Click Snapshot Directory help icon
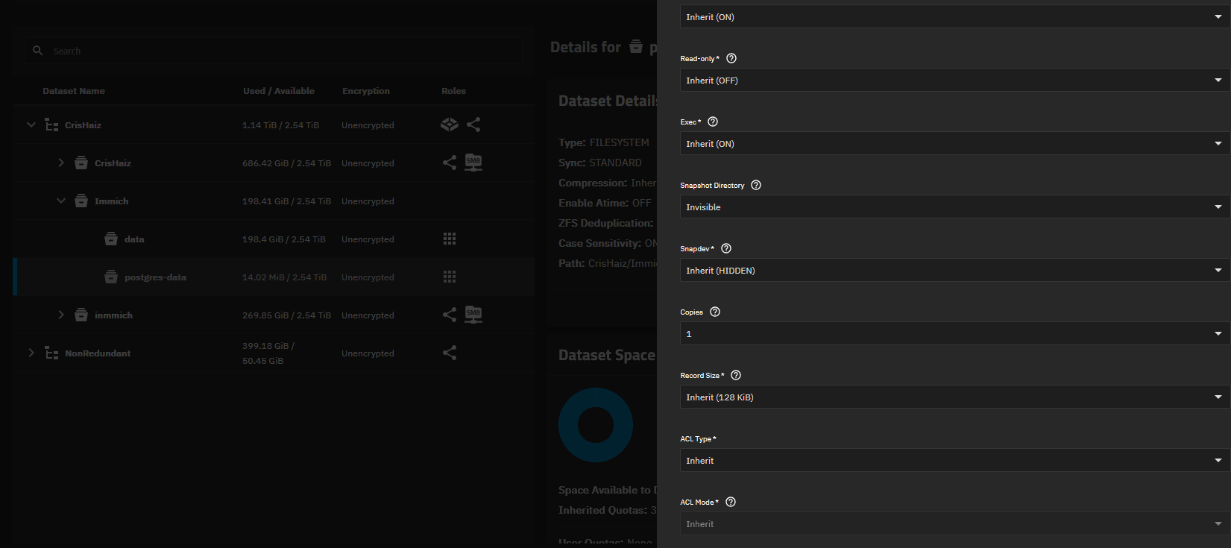This screenshot has height=548, width=1231. pos(756,185)
